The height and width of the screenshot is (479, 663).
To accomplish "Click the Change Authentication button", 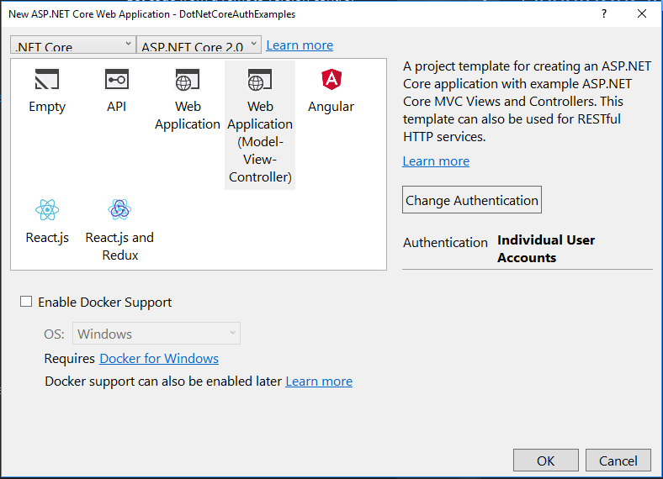I will tap(472, 200).
